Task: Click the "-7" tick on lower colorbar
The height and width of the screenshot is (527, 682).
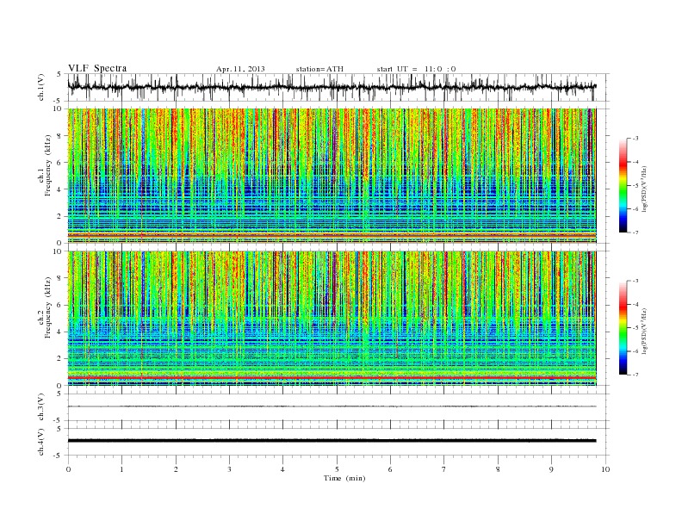Action: [x=635, y=375]
